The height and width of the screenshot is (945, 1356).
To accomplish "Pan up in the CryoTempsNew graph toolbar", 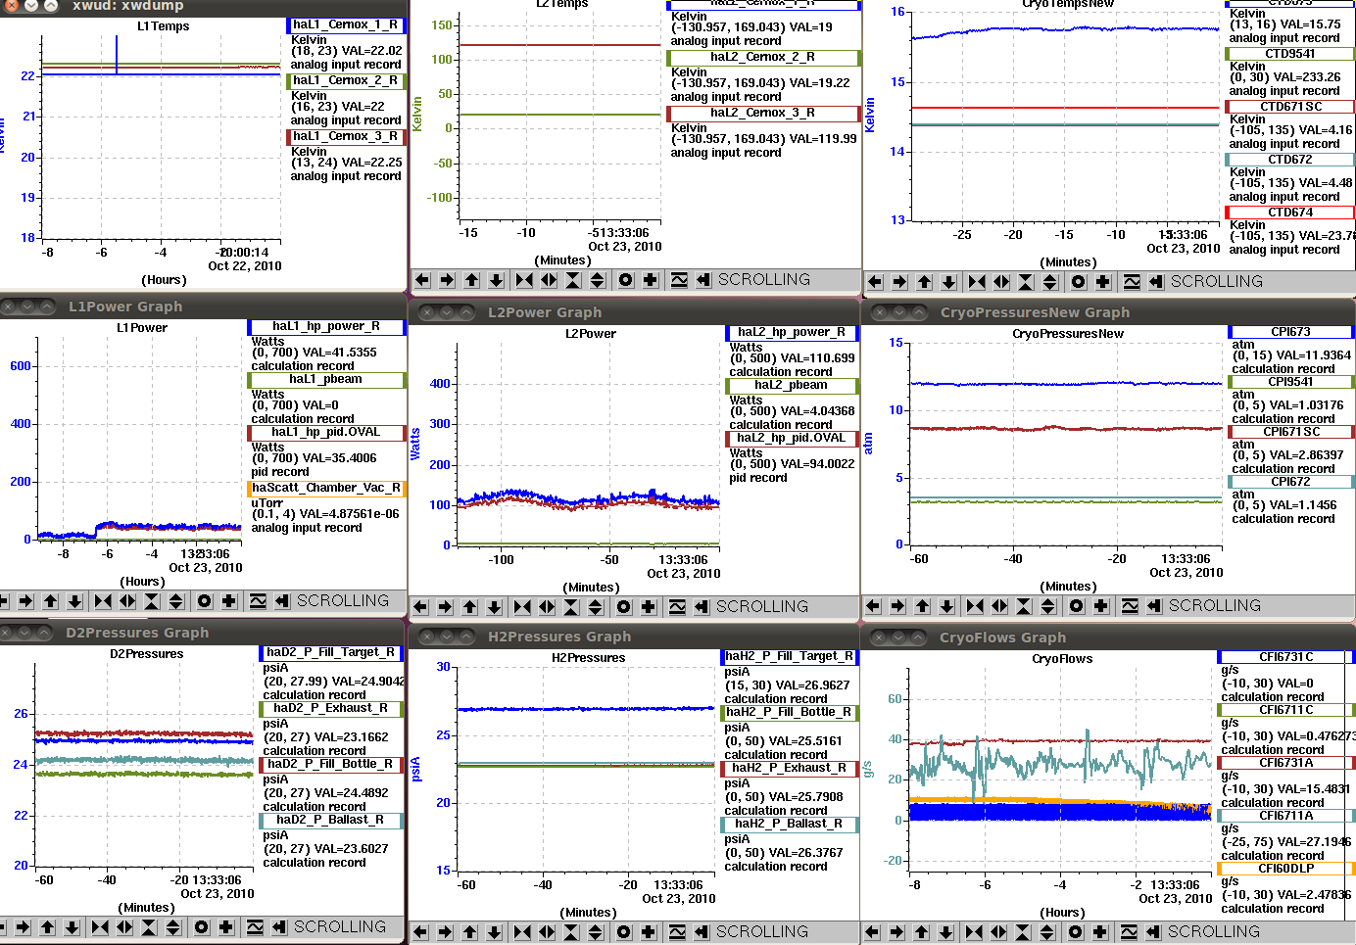I will [924, 282].
